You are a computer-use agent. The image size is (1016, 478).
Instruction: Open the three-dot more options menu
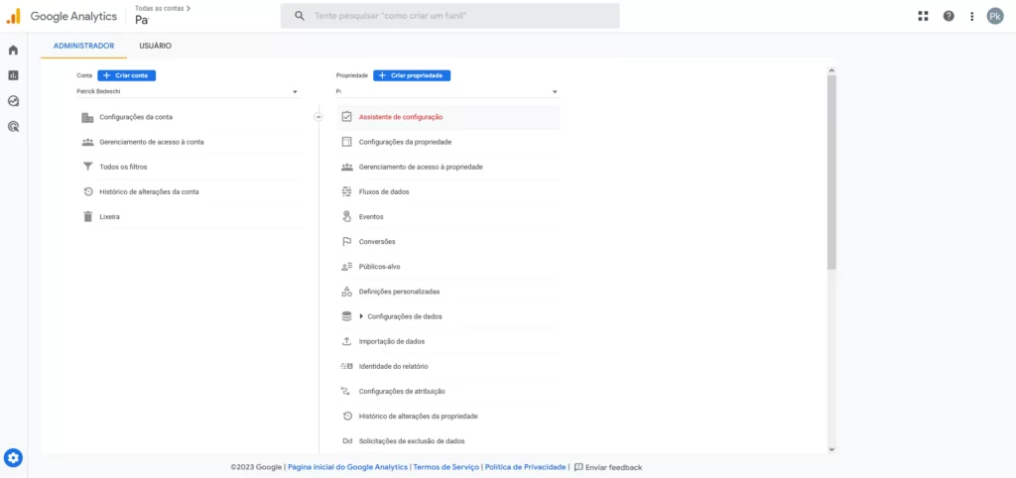click(x=972, y=16)
